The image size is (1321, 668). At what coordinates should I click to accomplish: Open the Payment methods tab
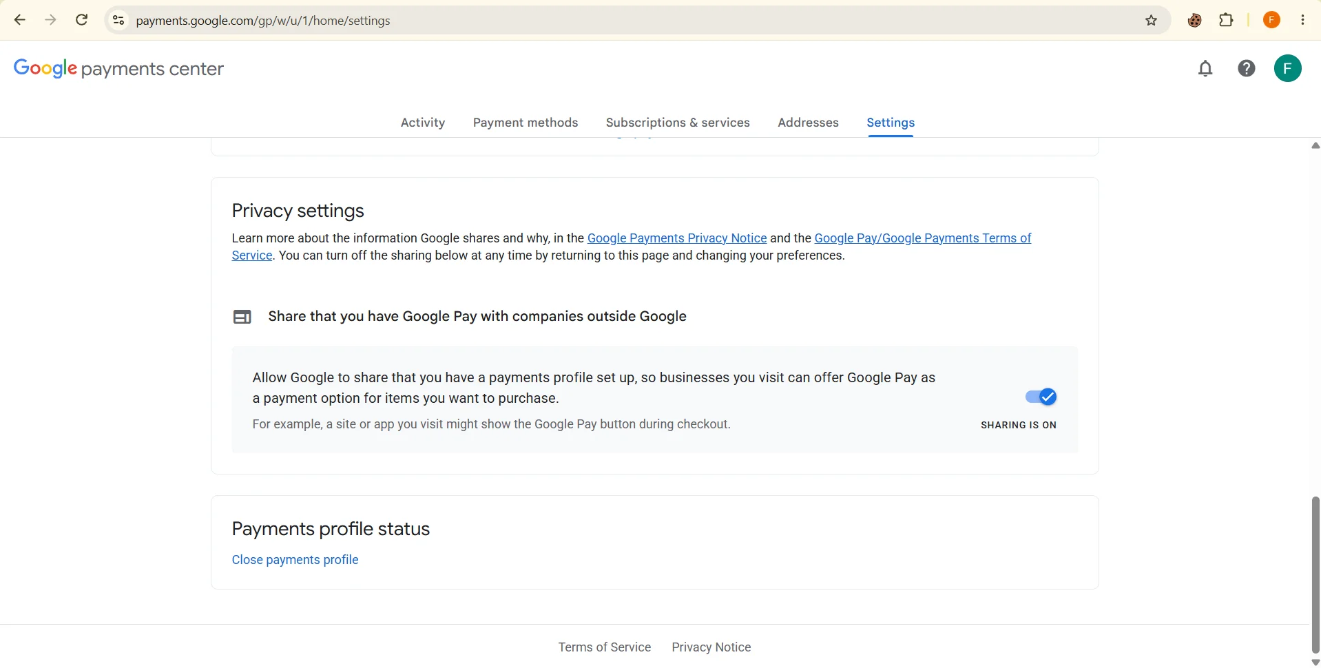point(526,123)
